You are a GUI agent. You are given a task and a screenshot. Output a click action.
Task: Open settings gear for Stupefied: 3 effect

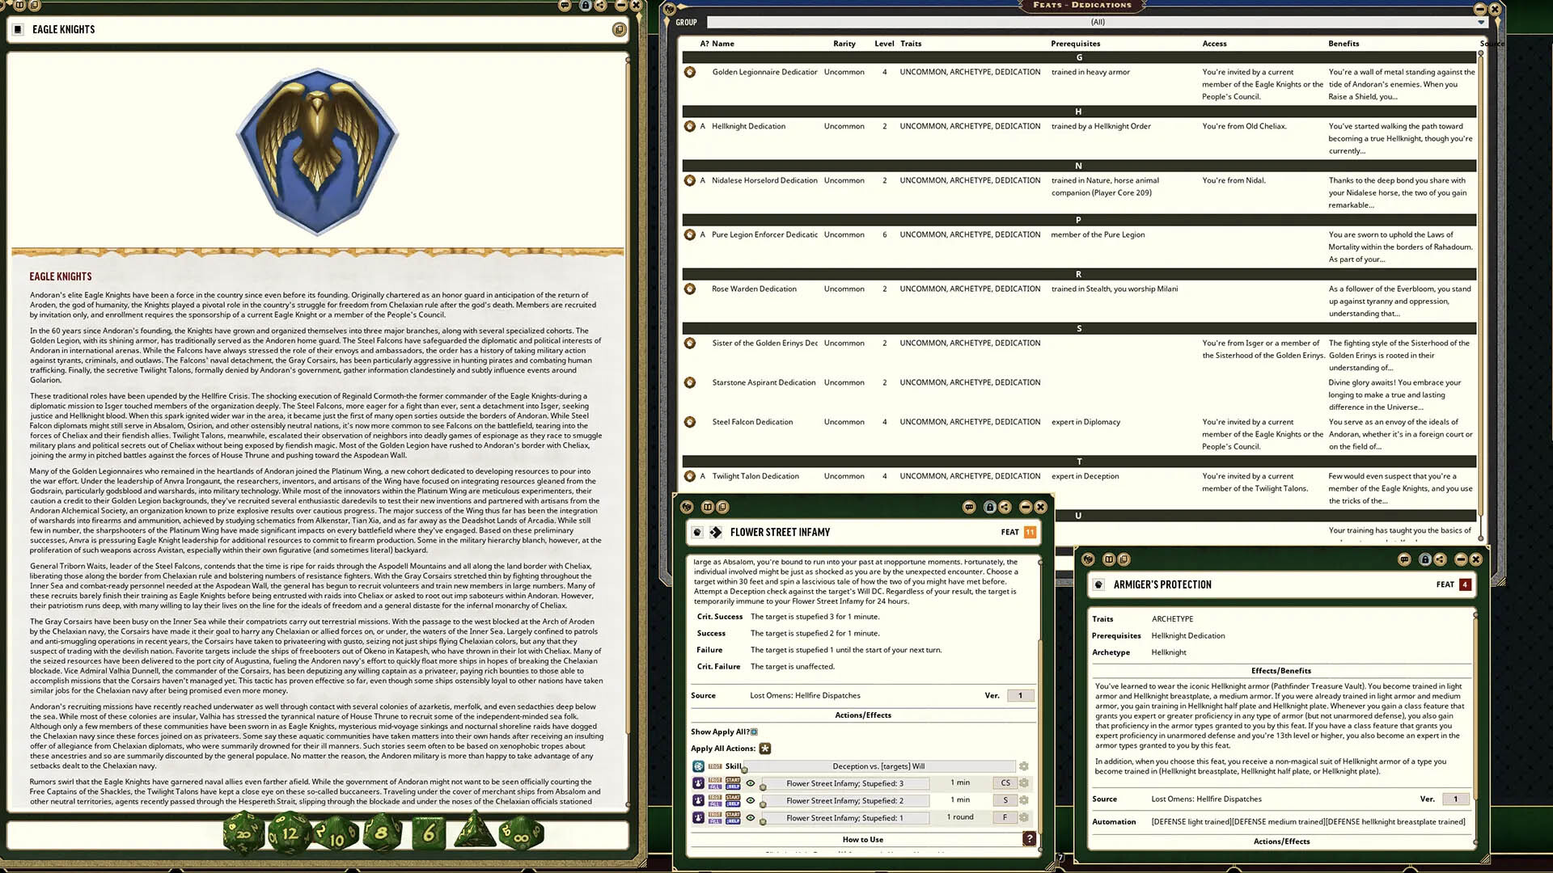[1023, 783]
